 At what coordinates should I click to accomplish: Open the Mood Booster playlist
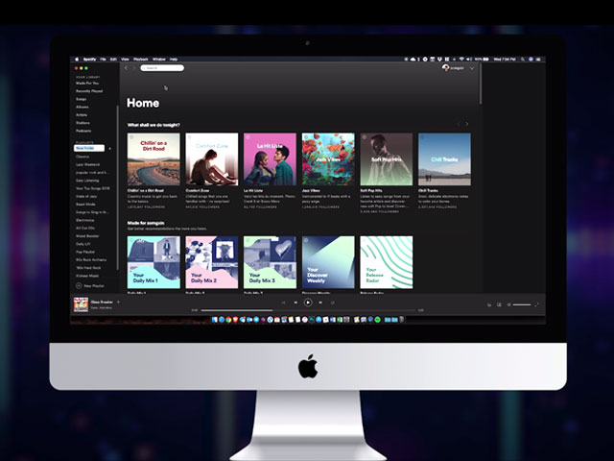click(87, 236)
